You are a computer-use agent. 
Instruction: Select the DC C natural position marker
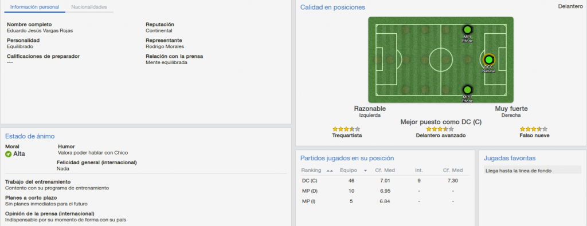(x=488, y=60)
